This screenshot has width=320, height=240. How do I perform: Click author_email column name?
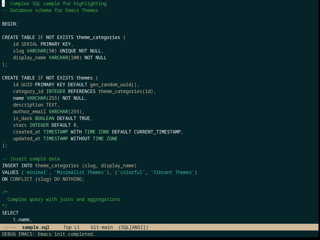pyautogui.click(x=29, y=111)
